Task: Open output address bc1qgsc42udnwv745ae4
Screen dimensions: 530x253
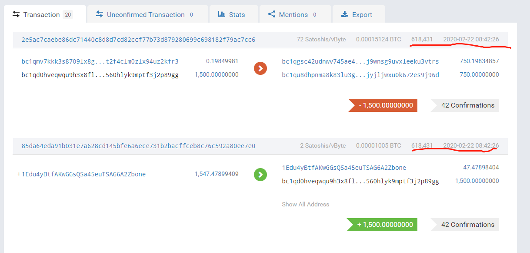Action: pos(360,61)
